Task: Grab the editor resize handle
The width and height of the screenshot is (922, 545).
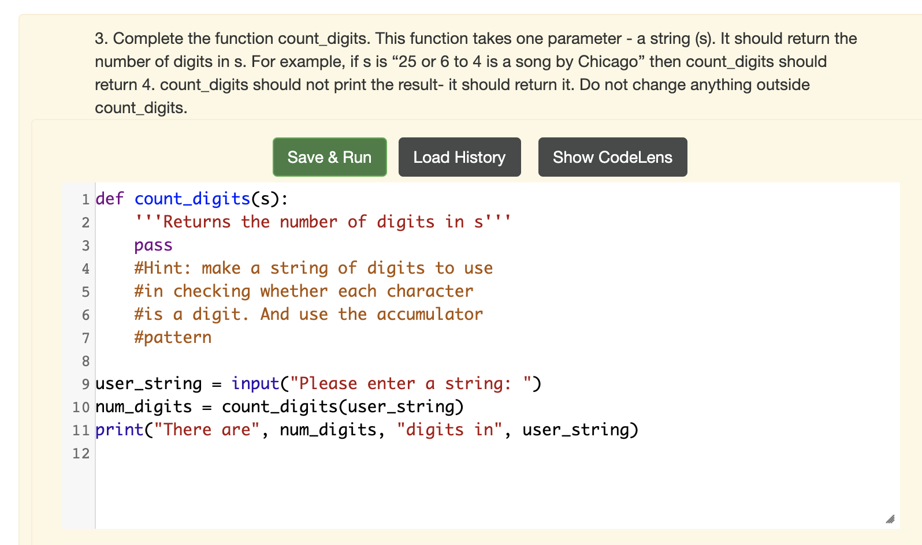Action: [x=890, y=519]
